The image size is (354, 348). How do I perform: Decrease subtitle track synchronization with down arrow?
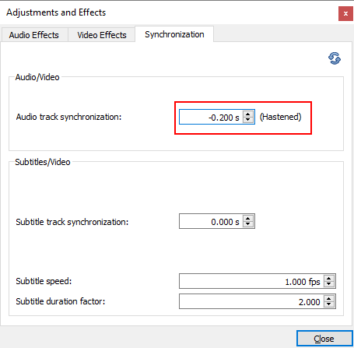(x=248, y=224)
